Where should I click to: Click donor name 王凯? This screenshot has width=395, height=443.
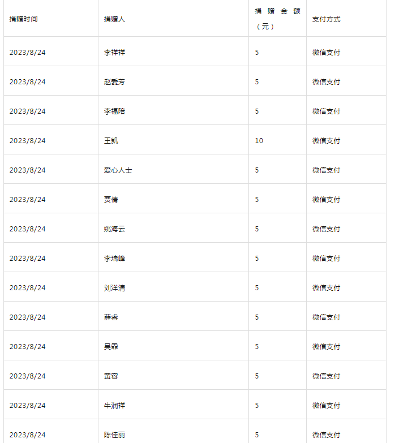point(111,141)
